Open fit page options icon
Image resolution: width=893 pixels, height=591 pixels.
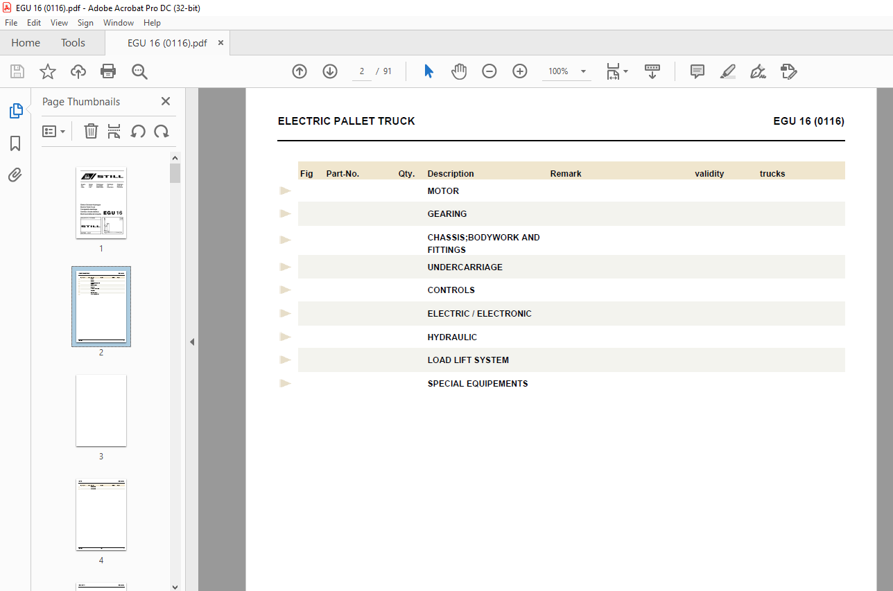tap(616, 71)
